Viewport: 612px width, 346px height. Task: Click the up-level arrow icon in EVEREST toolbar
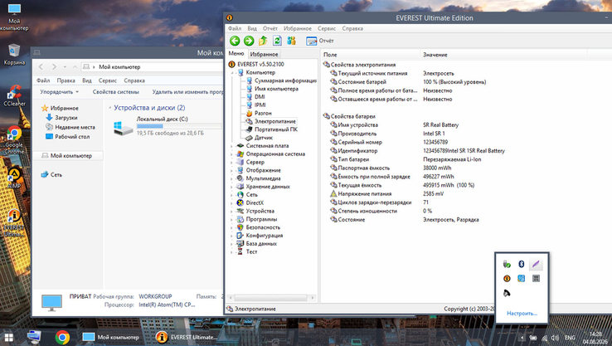[x=263, y=41]
